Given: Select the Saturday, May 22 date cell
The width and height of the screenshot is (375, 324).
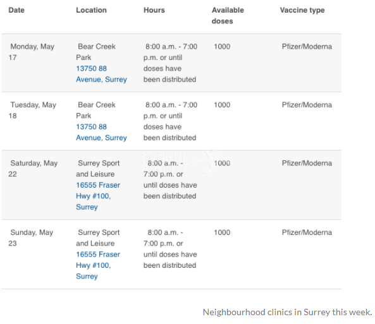Looking at the screenshot, I should point(33,169).
